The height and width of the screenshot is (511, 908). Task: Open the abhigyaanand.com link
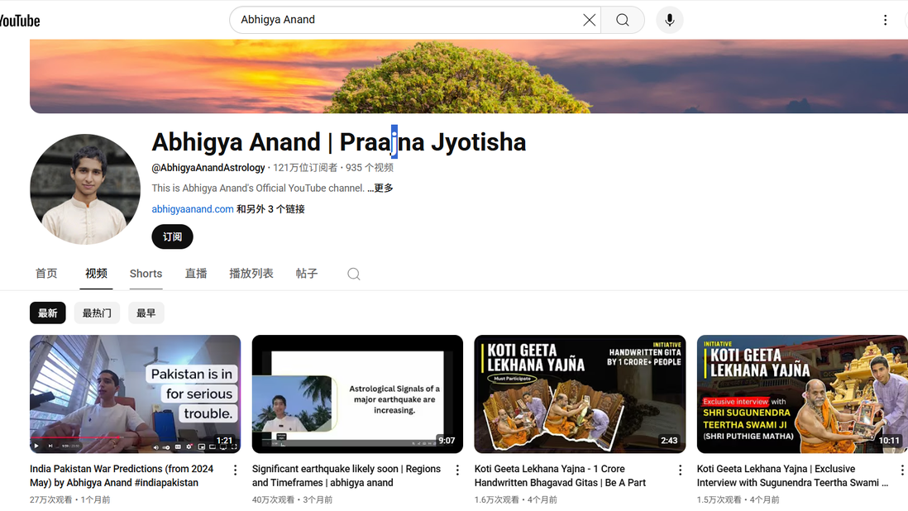point(192,209)
